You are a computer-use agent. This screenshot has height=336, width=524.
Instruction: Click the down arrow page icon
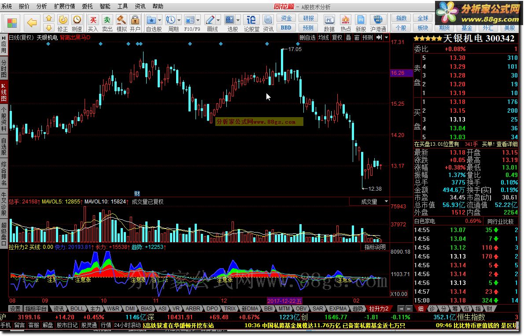pyautogui.click(x=49, y=28)
